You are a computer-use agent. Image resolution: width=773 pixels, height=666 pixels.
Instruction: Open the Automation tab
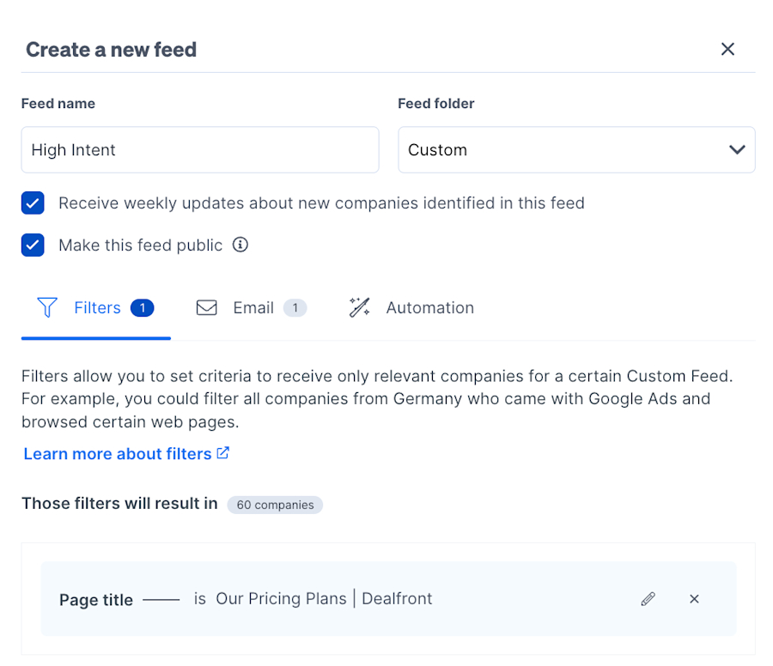[429, 307]
